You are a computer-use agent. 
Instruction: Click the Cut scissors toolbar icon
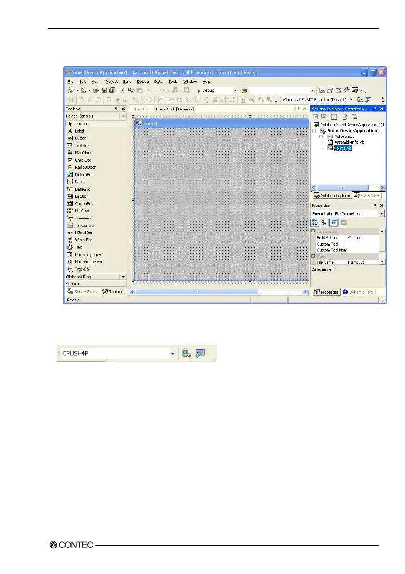[122, 90]
